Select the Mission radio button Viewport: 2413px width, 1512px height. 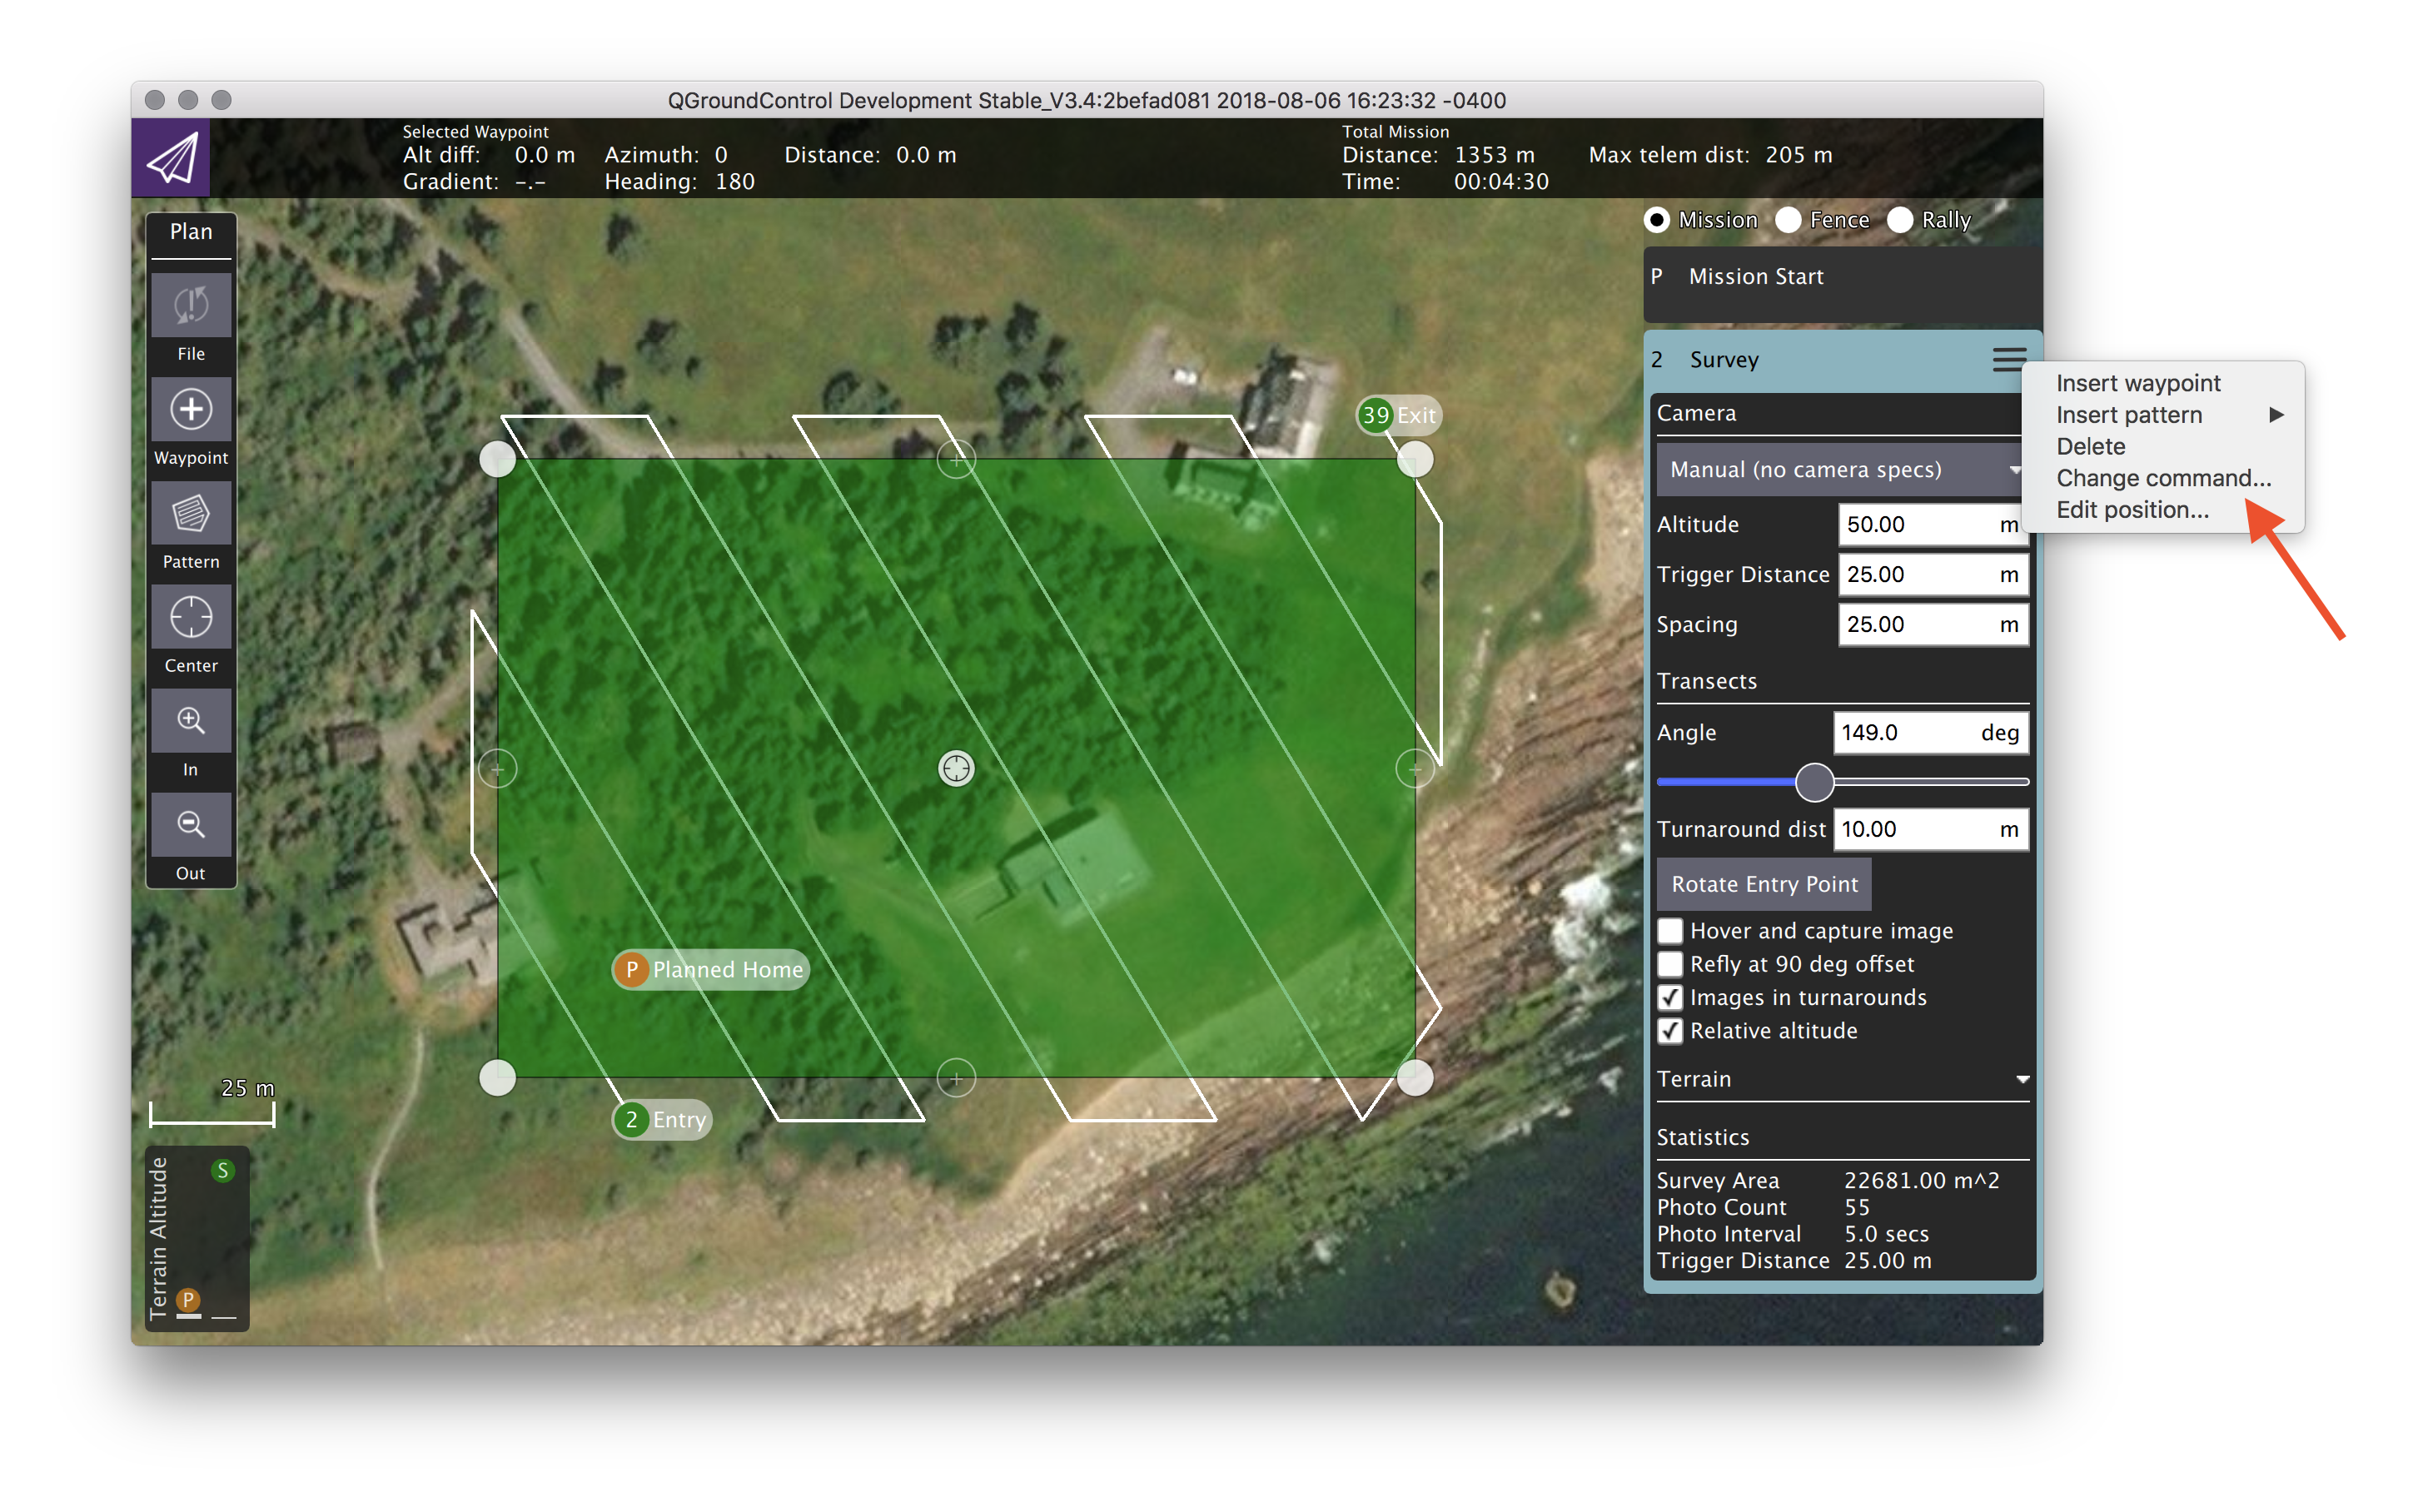(x=1656, y=220)
